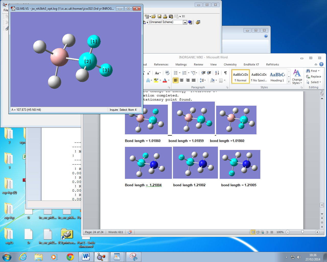Click the Word zoom slider handle

point(302,232)
